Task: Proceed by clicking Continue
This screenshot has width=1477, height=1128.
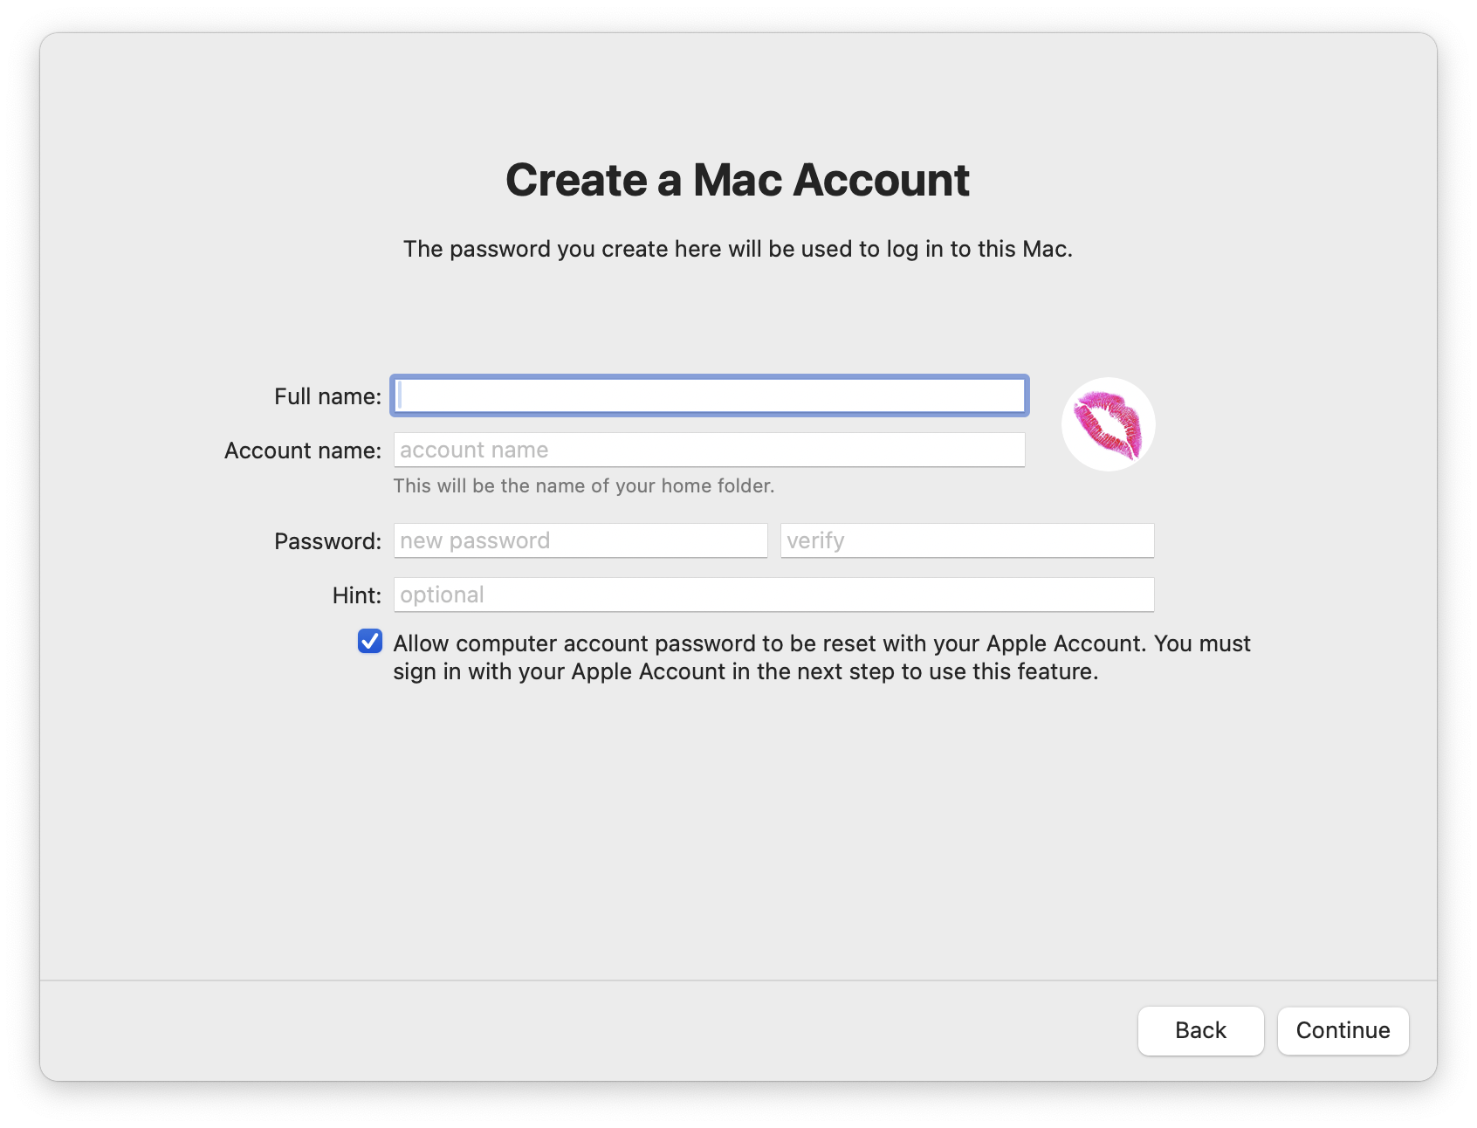Action: click(x=1343, y=1030)
